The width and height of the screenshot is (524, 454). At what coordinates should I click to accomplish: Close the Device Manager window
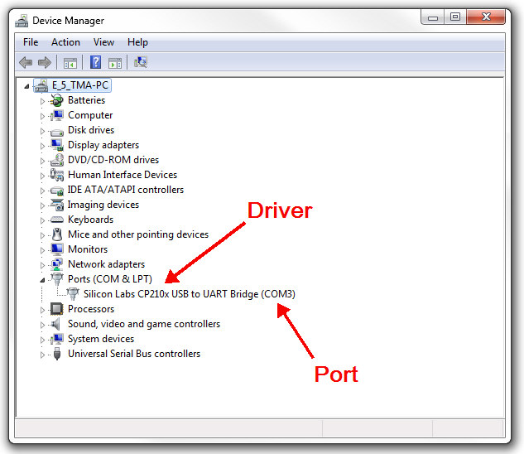486,17
